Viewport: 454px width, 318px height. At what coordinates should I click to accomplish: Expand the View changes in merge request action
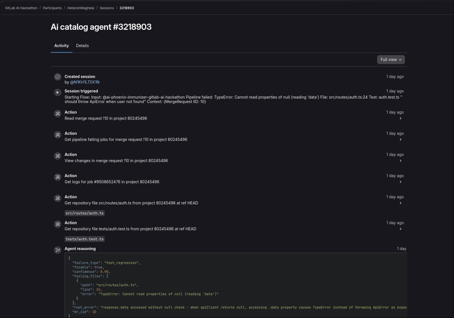point(400,161)
